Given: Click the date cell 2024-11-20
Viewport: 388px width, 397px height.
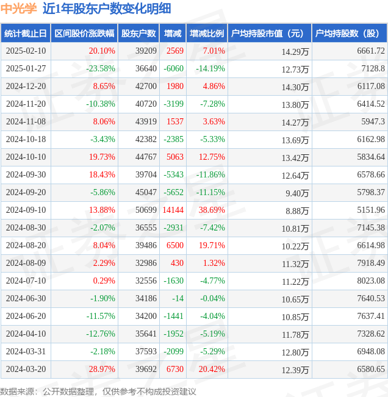Looking at the screenshot, I should click(26, 104).
